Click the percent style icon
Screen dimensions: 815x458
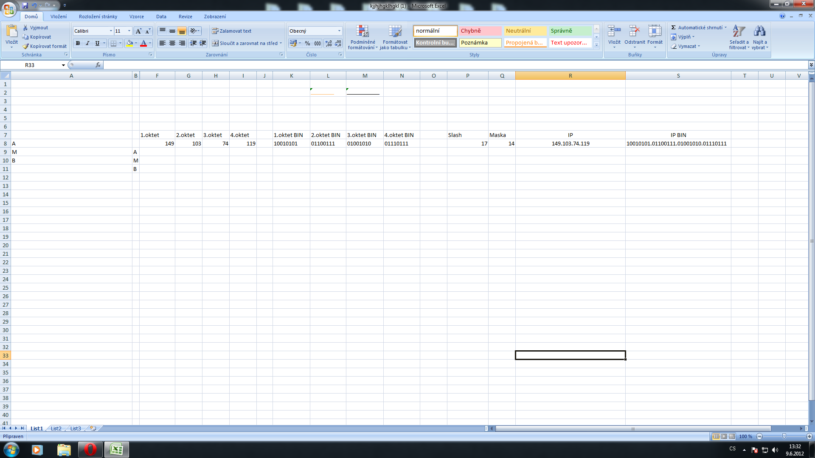307,43
